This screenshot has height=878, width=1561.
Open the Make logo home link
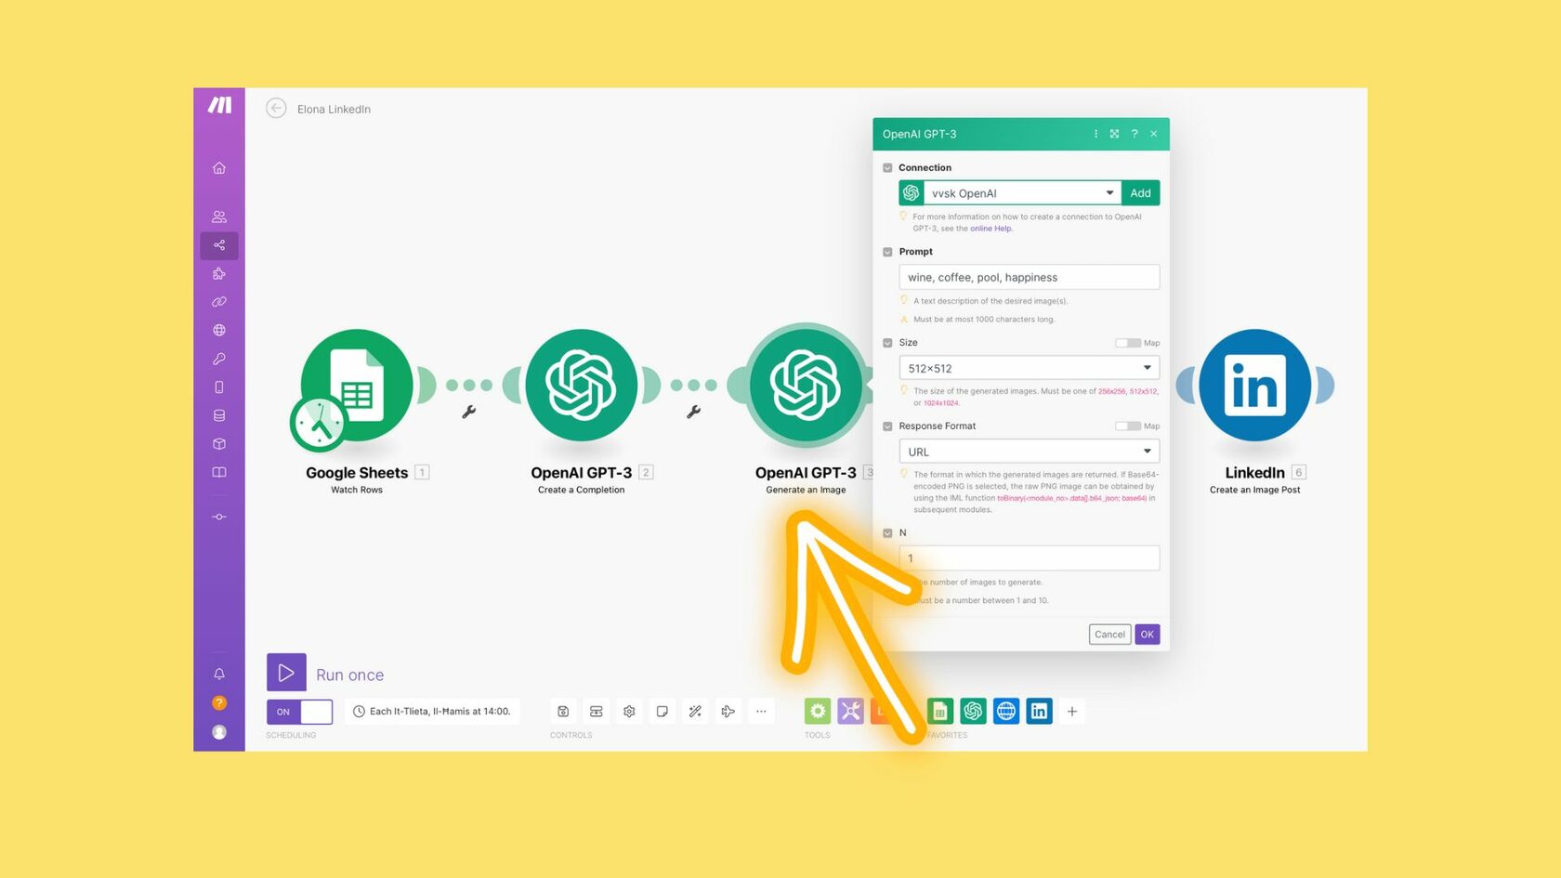pos(219,105)
